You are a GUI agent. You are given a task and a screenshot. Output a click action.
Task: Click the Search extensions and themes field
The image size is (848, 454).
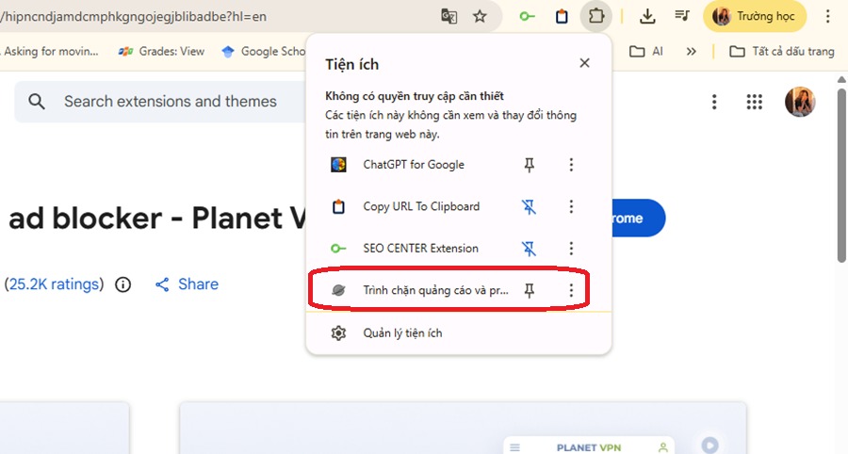pyautogui.click(x=171, y=102)
